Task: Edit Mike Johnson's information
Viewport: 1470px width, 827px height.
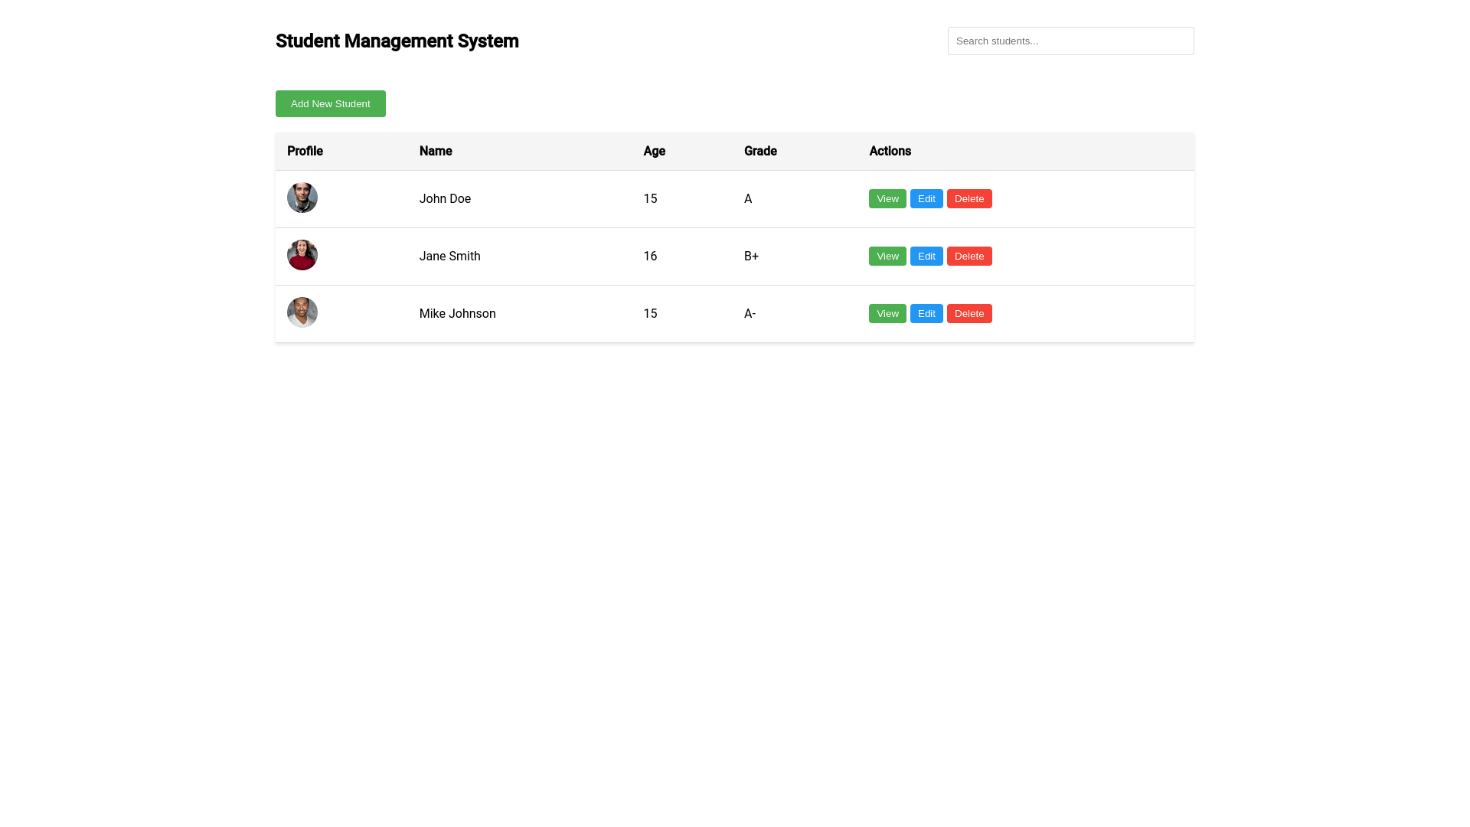Action: (x=926, y=314)
